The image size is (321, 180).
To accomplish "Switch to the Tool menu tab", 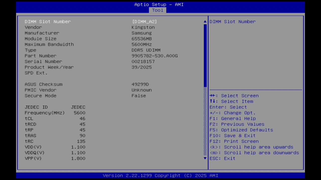I will 157,10.
